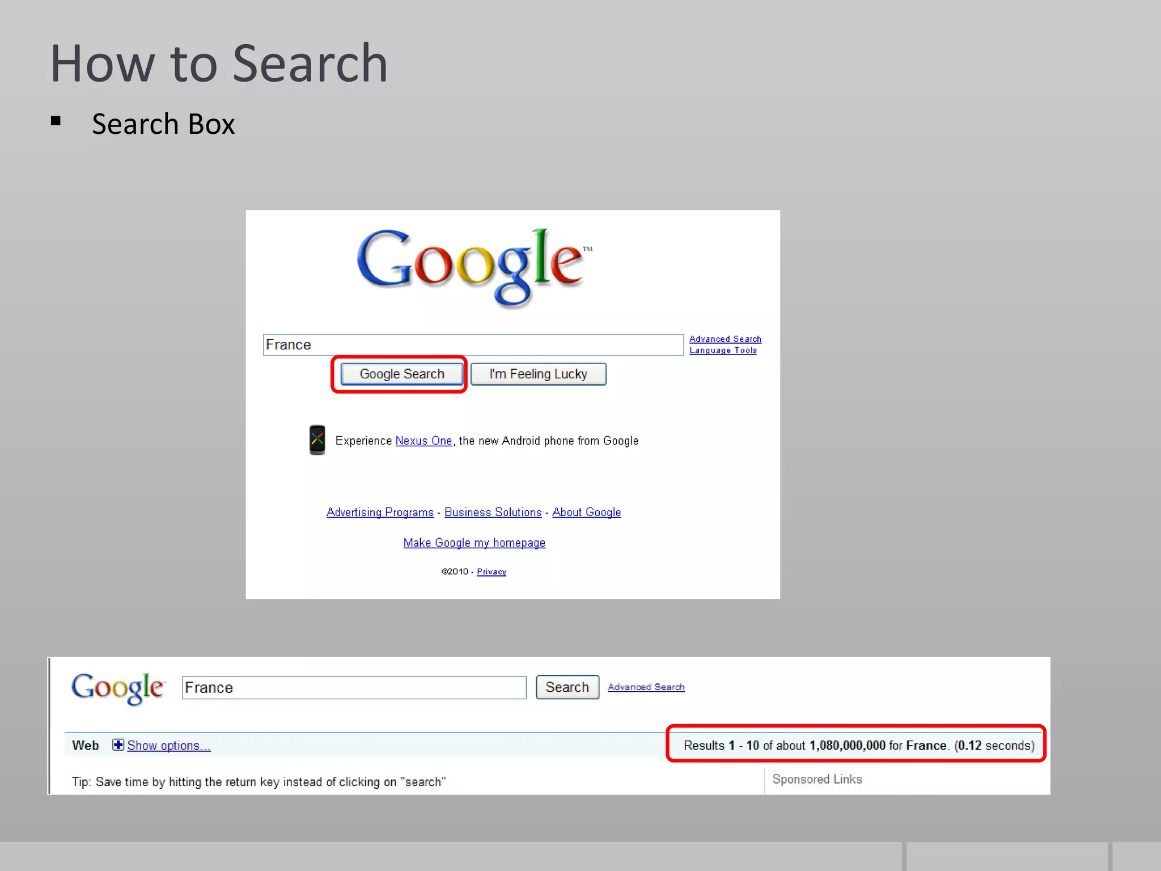Visit the About Google link
The image size is (1161, 871).
[586, 512]
